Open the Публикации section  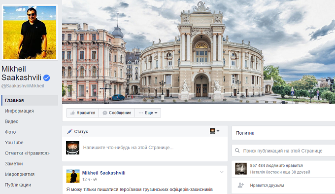[x=18, y=185]
